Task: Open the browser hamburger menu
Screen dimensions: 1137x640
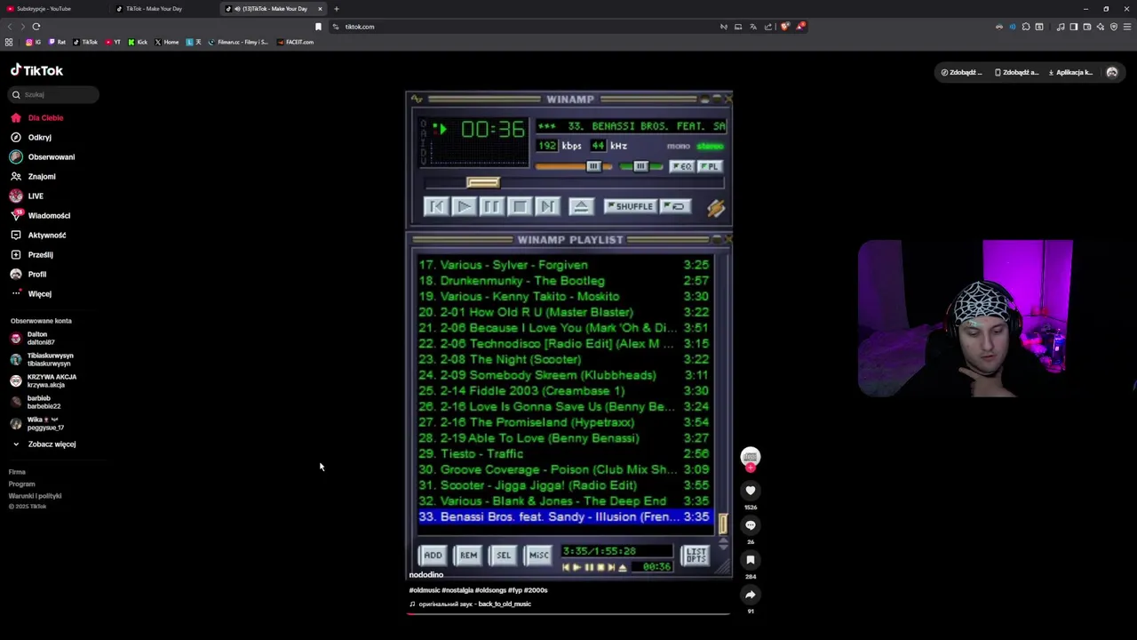Action: [x=1127, y=27]
